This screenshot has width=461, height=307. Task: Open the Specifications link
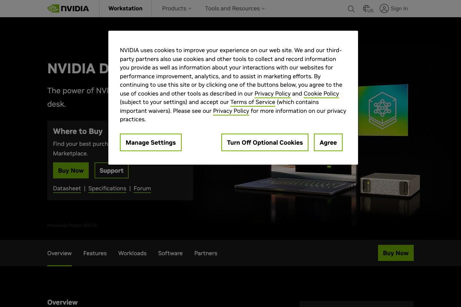pos(107,188)
